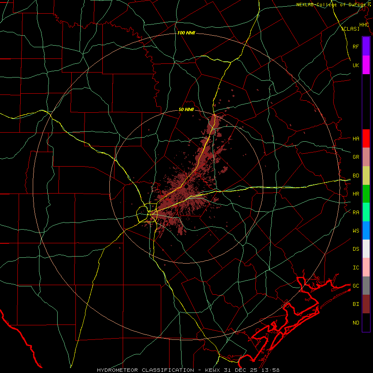The height and width of the screenshot is (373, 373).
Task: Pick the HR green legend swatch
Action: pos(366,194)
